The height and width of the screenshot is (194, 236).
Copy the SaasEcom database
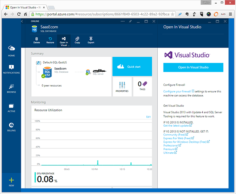77,41
